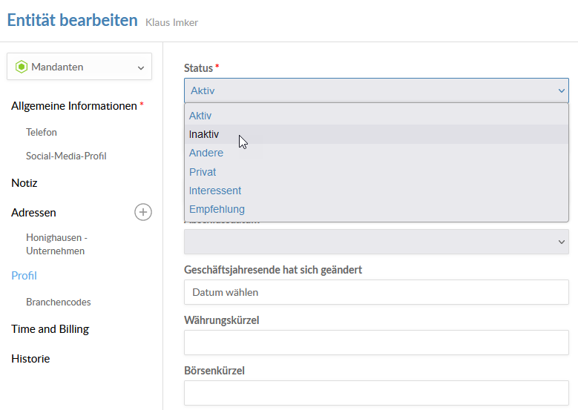The height and width of the screenshot is (410, 578).
Task: Choose Interessent status option
Action: pyautogui.click(x=376, y=191)
